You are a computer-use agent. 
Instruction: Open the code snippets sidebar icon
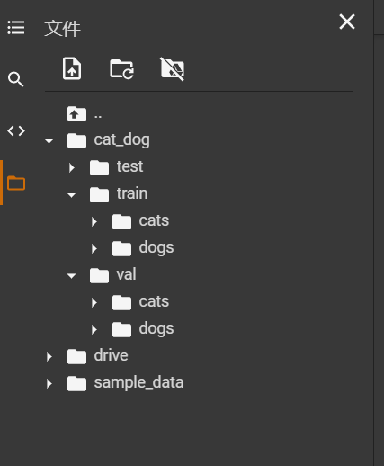(16, 131)
